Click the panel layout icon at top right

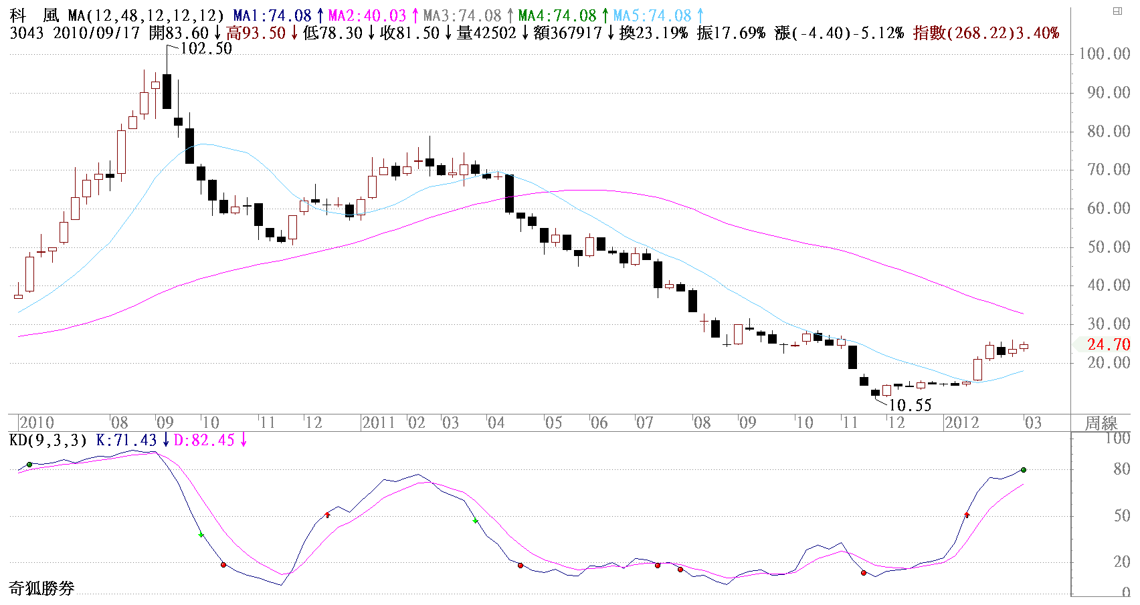(1117, 11)
